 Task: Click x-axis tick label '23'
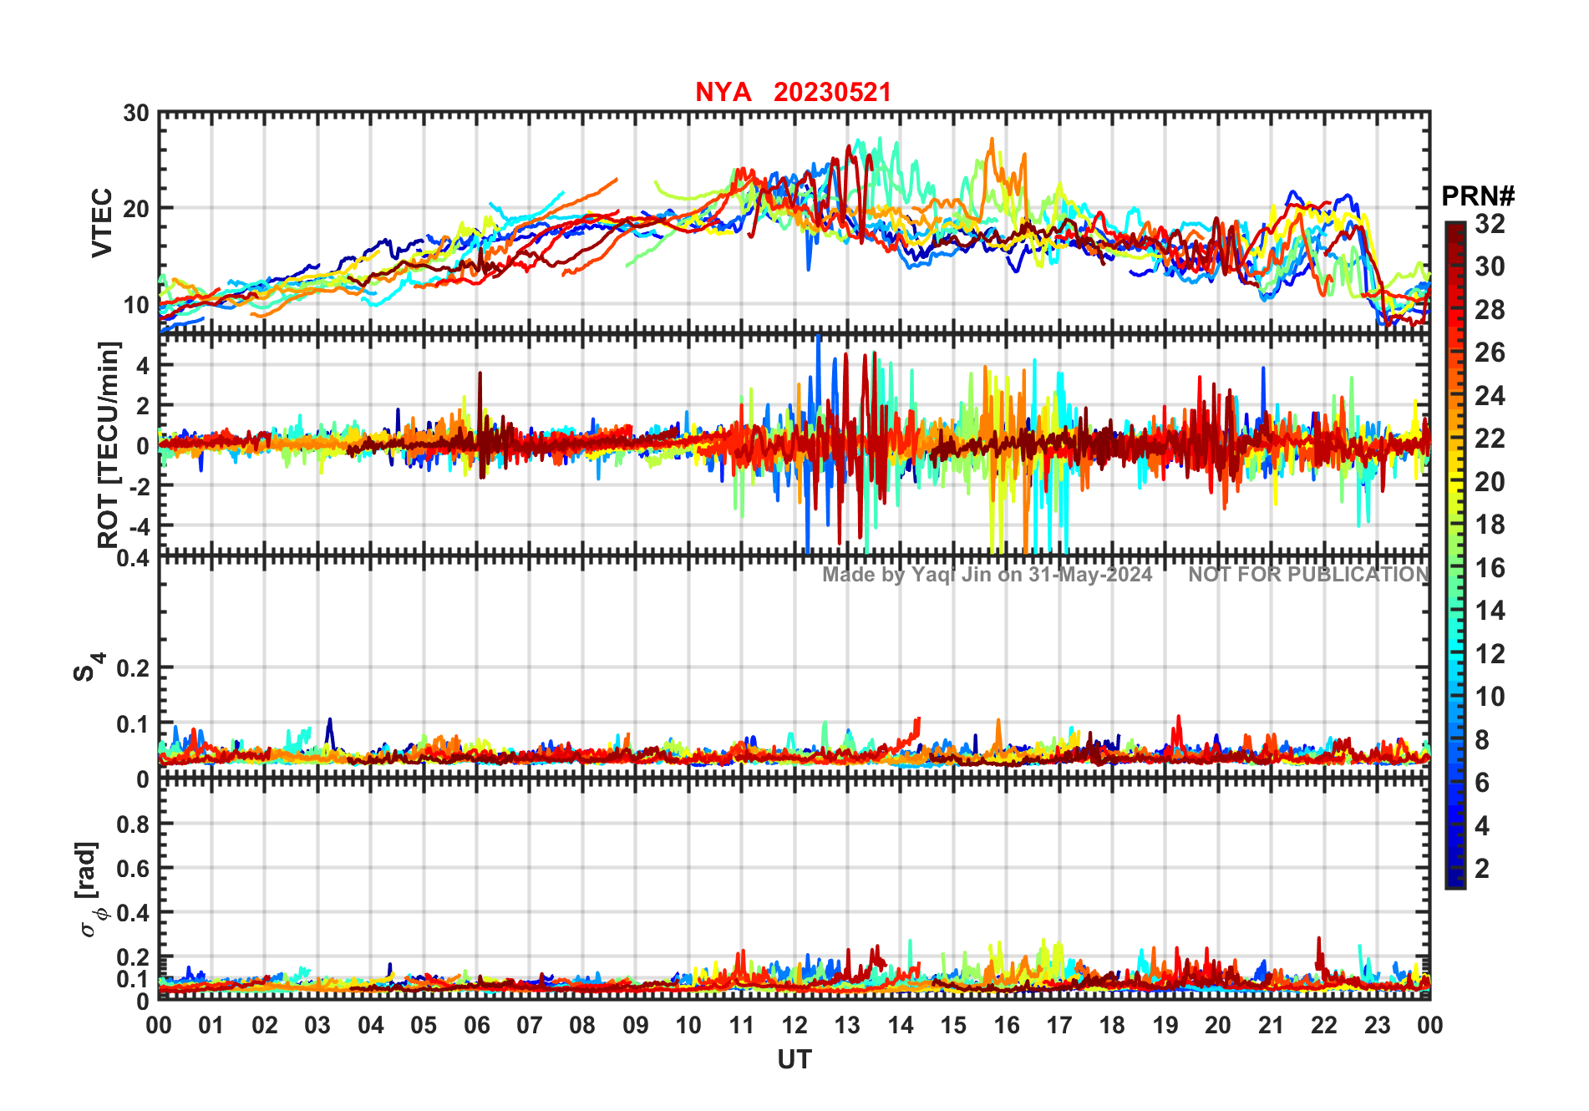[1377, 1025]
